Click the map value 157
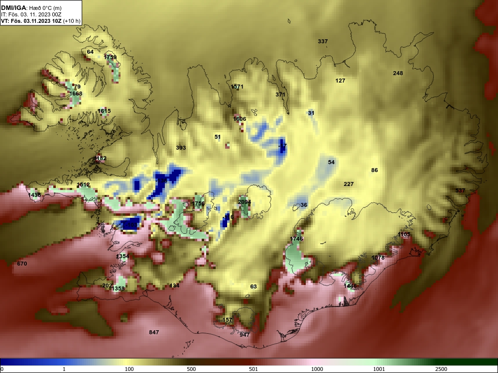Viewport: 498px width, 373px height. pyautogui.click(x=227, y=320)
